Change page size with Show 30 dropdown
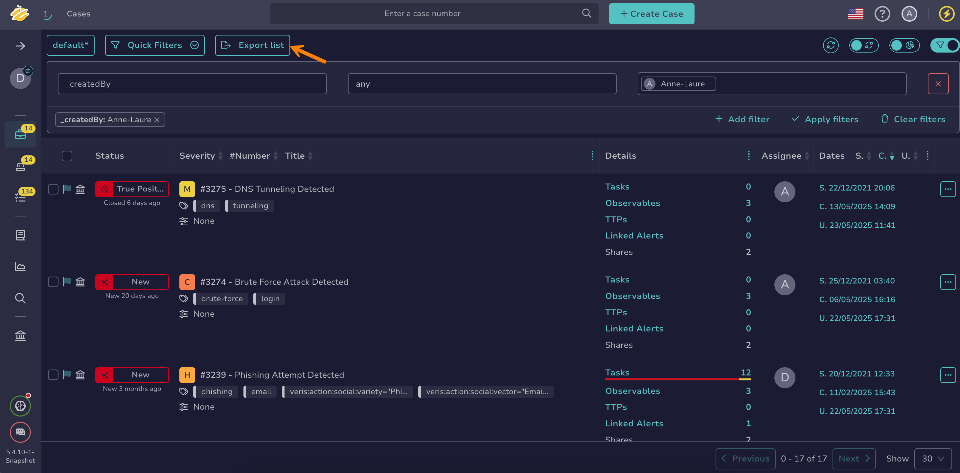The width and height of the screenshot is (960, 473). (932, 459)
